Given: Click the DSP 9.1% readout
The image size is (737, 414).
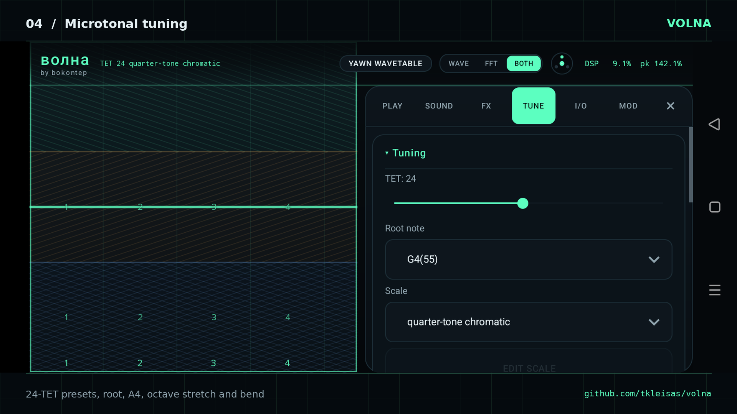Looking at the screenshot, I should click(608, 64).
